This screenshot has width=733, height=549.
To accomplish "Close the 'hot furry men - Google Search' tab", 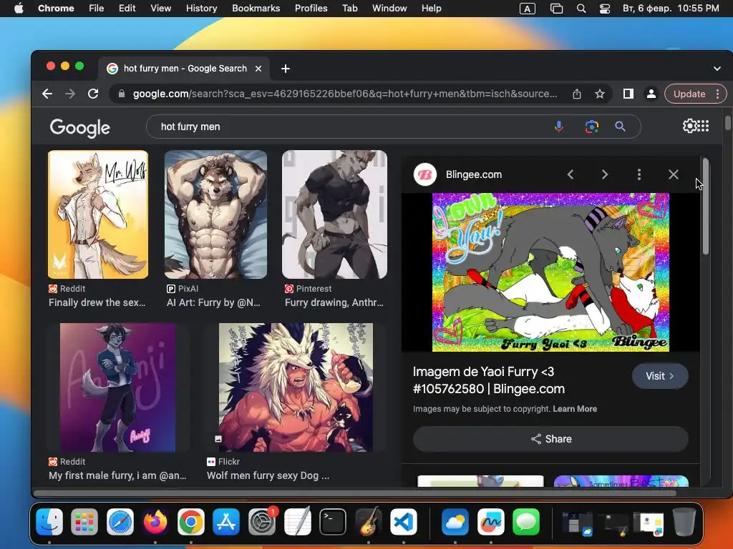I will 258,69.
